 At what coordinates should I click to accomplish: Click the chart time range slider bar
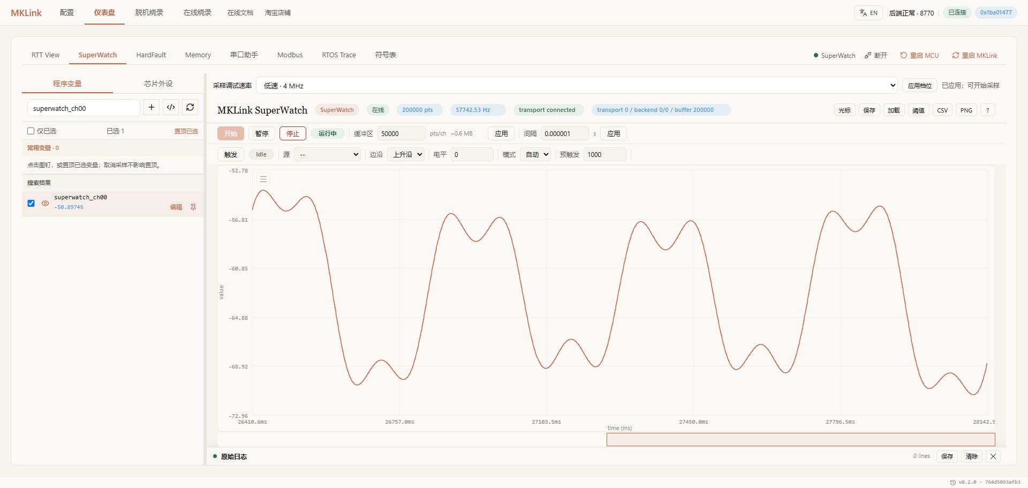click(x=800, y=440)
